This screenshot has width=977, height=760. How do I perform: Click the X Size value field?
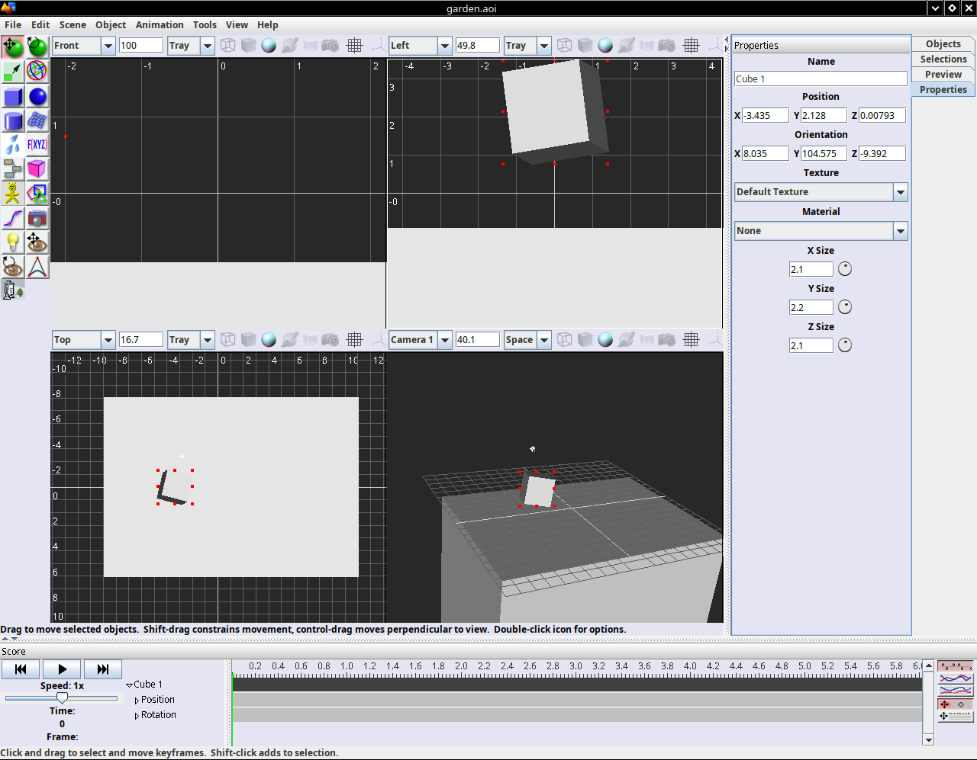811,270
